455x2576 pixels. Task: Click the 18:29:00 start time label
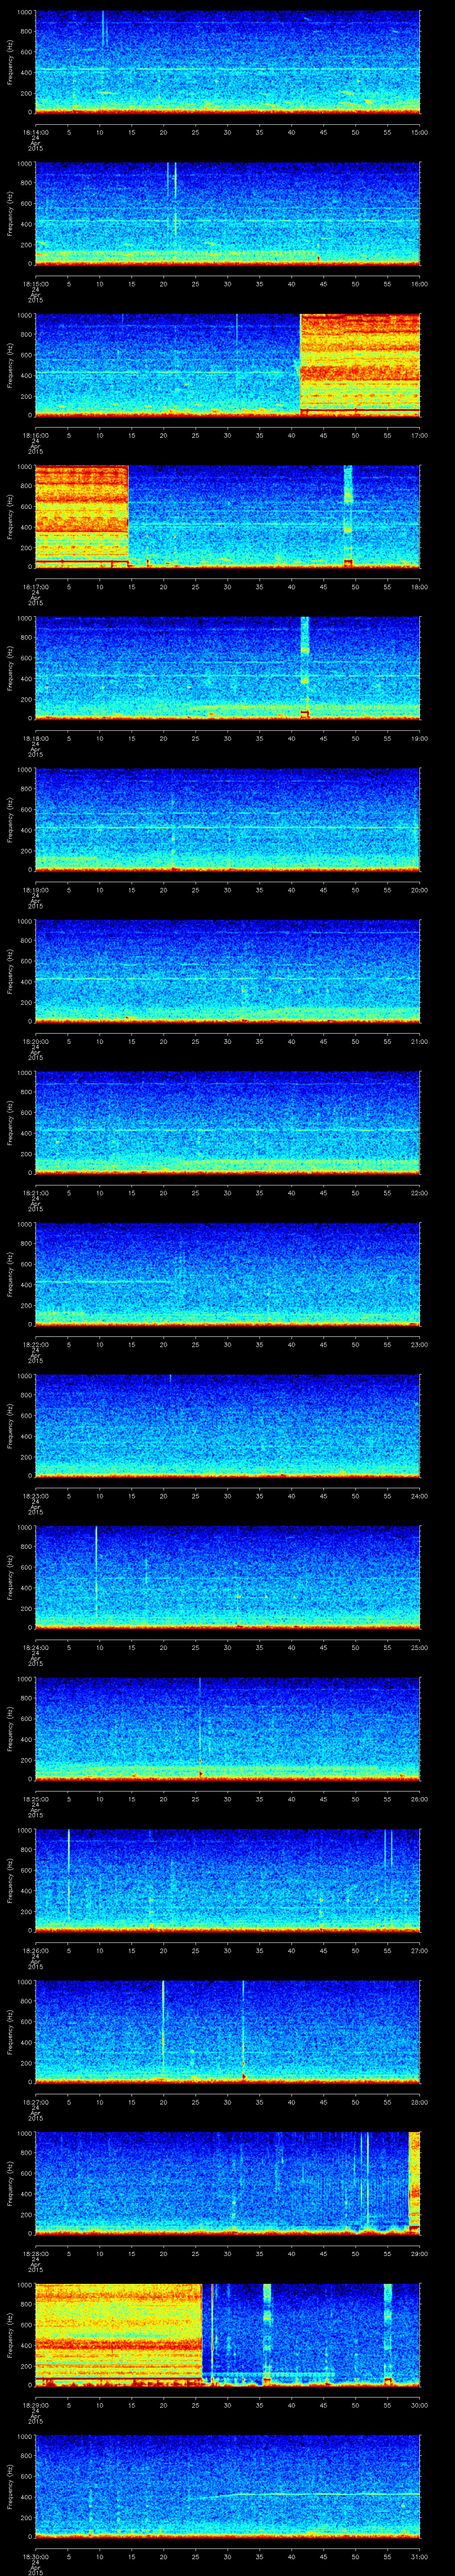tap(35, 2405)
